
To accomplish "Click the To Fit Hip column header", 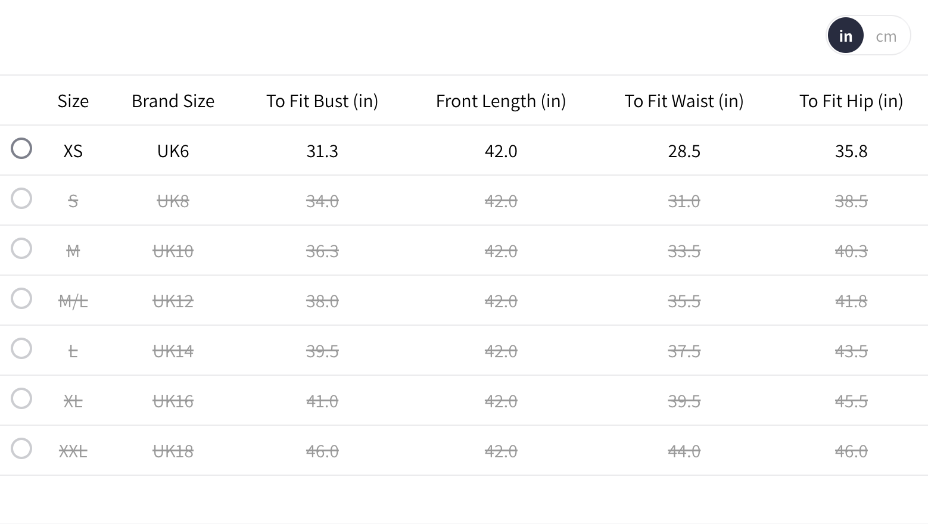I will (x=851, y=101).
